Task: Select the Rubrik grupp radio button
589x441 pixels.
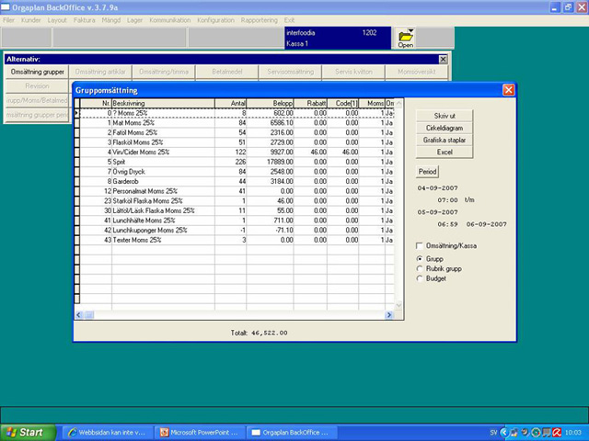Action: pos(420,268)
